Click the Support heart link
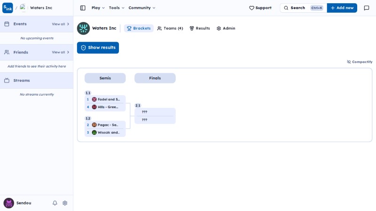376x211 pixels. [260, 8]
